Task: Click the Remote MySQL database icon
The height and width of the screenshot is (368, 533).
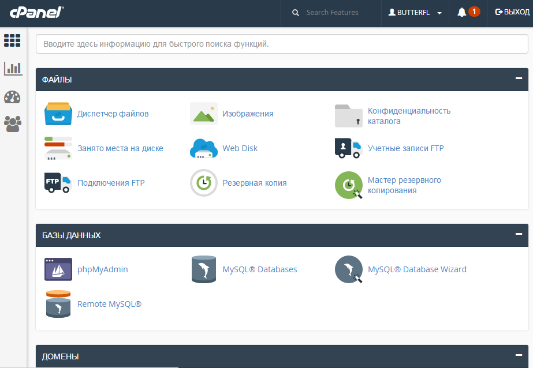Action: (58, 304)
